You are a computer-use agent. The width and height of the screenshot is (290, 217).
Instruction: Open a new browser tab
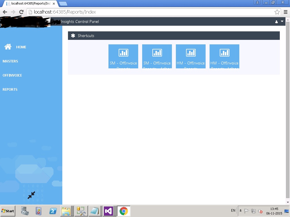click(x=63, y=3)
